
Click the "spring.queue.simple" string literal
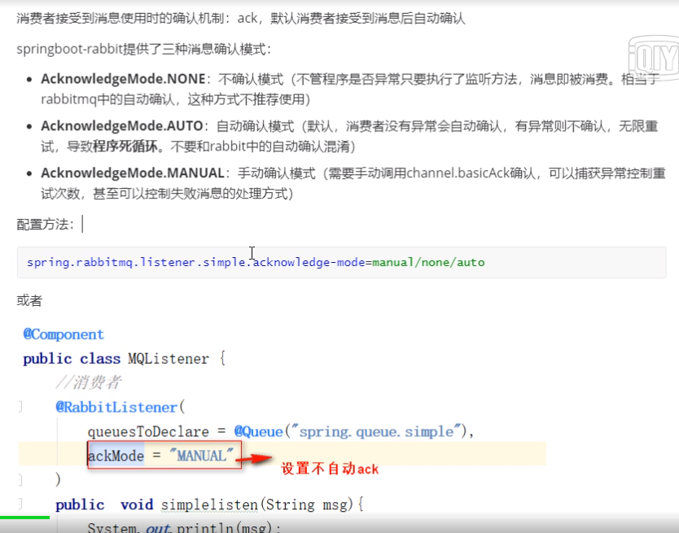(375, 431)
